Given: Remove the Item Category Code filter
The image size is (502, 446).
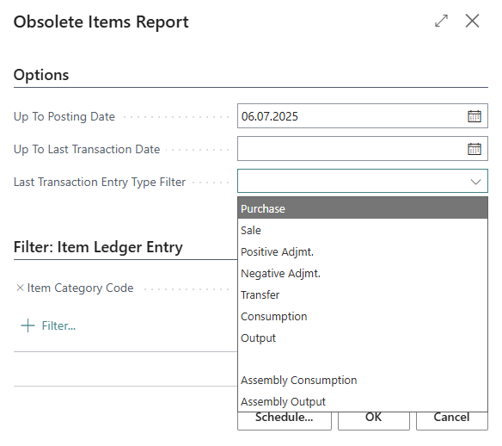Looking at the screenshot, I should [x=20, y=288].
